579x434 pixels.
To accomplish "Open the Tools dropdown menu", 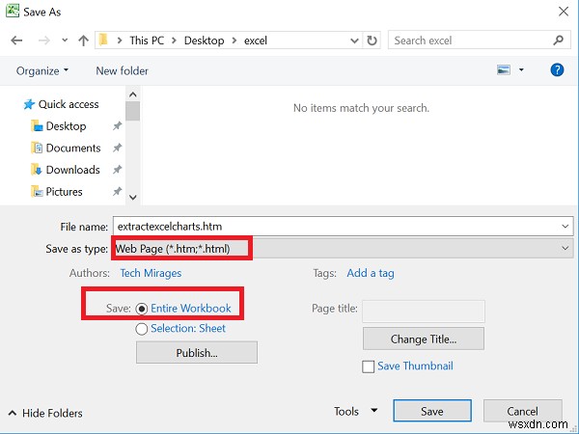I will (355, 412).
